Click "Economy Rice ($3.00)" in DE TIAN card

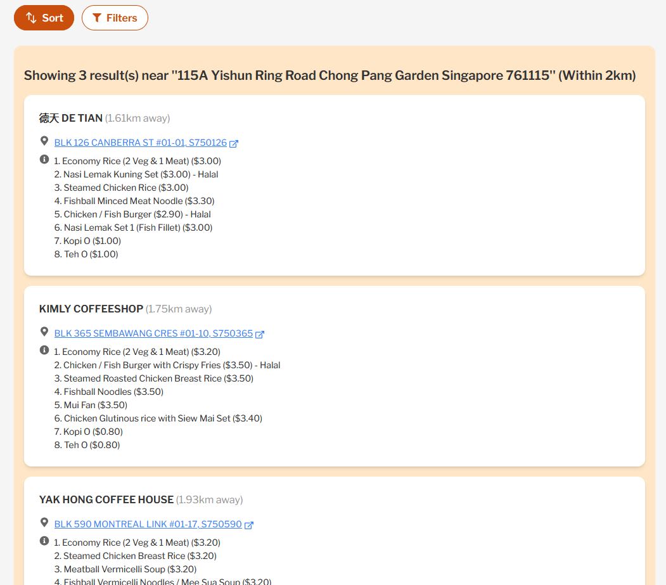tap(138, 161)
